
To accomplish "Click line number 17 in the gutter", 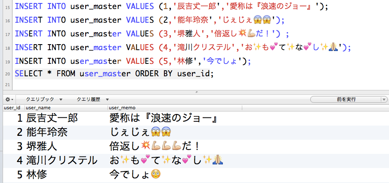I will tap(7, 34).
